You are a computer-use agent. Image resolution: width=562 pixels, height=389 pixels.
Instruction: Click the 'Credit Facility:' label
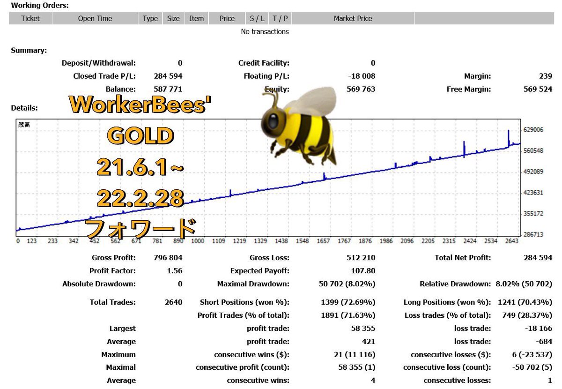pyautogui.click(x=264, y=63)
